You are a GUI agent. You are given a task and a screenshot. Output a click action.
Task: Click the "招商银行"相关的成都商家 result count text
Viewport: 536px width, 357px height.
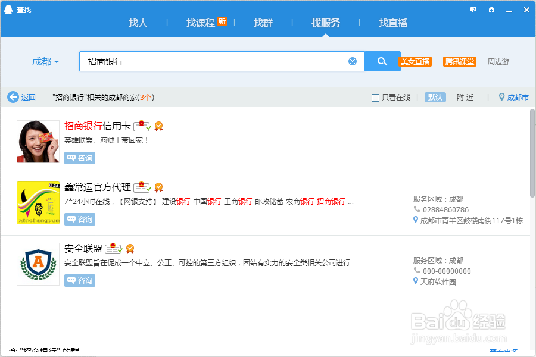tap(103, 98)
